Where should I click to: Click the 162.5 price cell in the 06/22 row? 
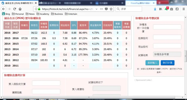click(44, 33)
